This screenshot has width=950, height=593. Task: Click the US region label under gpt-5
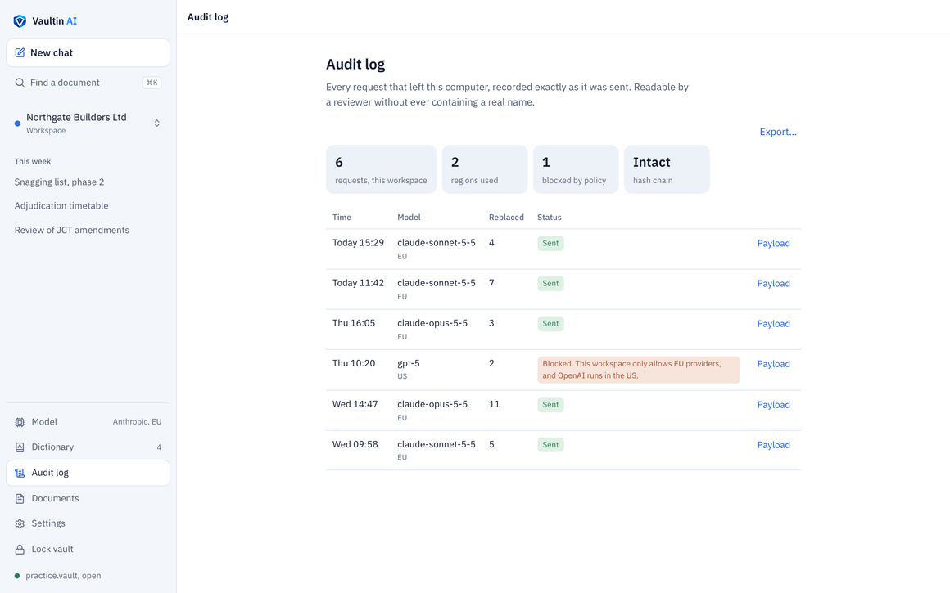(402, 376)
